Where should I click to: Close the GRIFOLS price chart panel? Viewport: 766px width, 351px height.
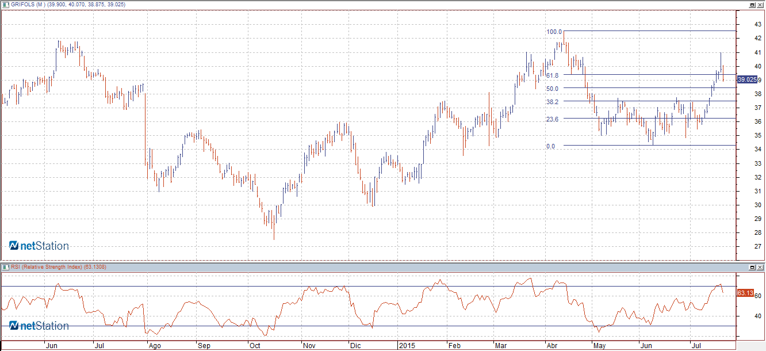[x=760, y=5]
